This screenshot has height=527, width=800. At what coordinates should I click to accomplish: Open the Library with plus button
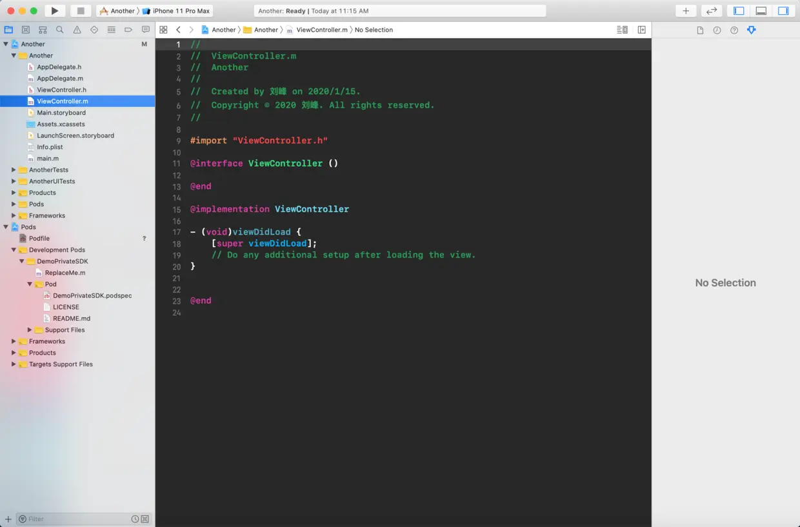tap(686, 11)
